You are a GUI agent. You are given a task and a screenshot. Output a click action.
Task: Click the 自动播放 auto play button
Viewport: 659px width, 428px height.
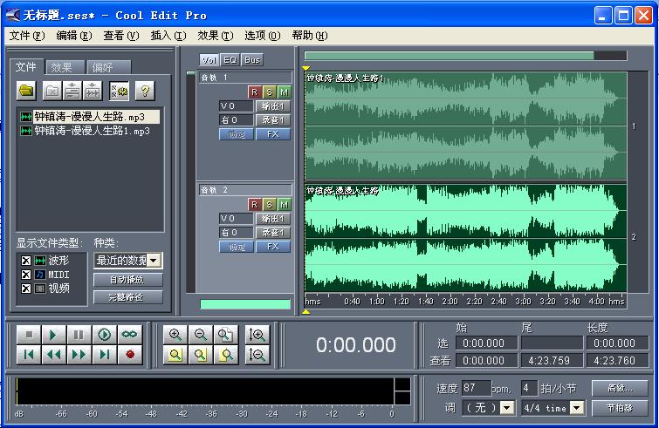tap(127, 280)
